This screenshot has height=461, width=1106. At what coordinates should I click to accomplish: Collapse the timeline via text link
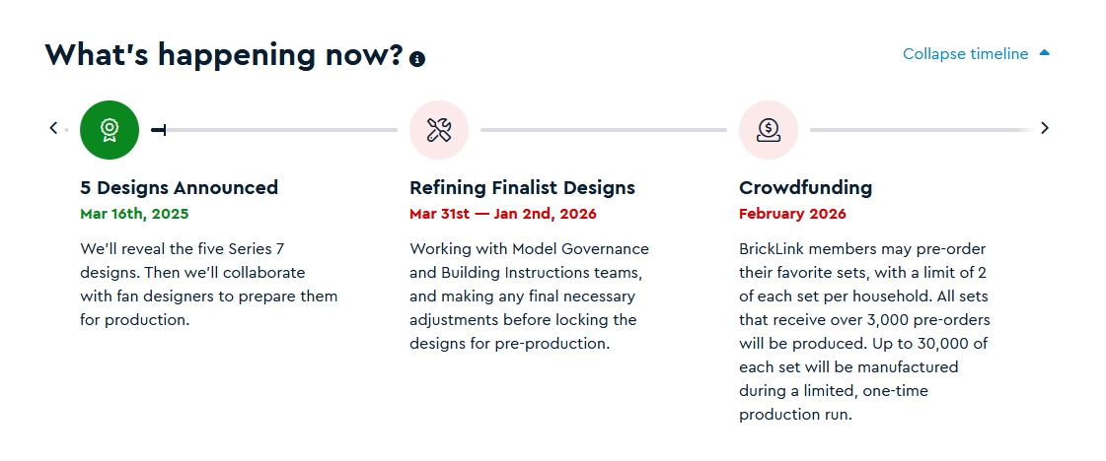[x=965, y=54]
